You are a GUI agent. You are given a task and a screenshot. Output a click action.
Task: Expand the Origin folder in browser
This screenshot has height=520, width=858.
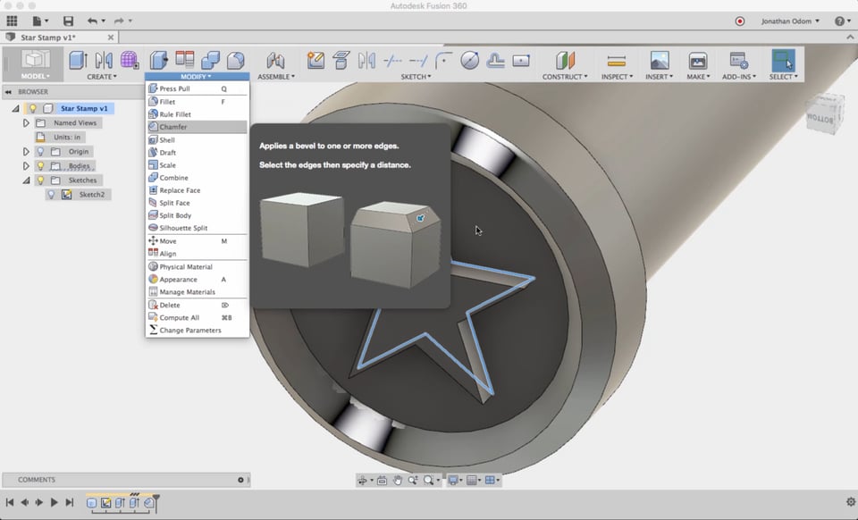pos(27,152)
